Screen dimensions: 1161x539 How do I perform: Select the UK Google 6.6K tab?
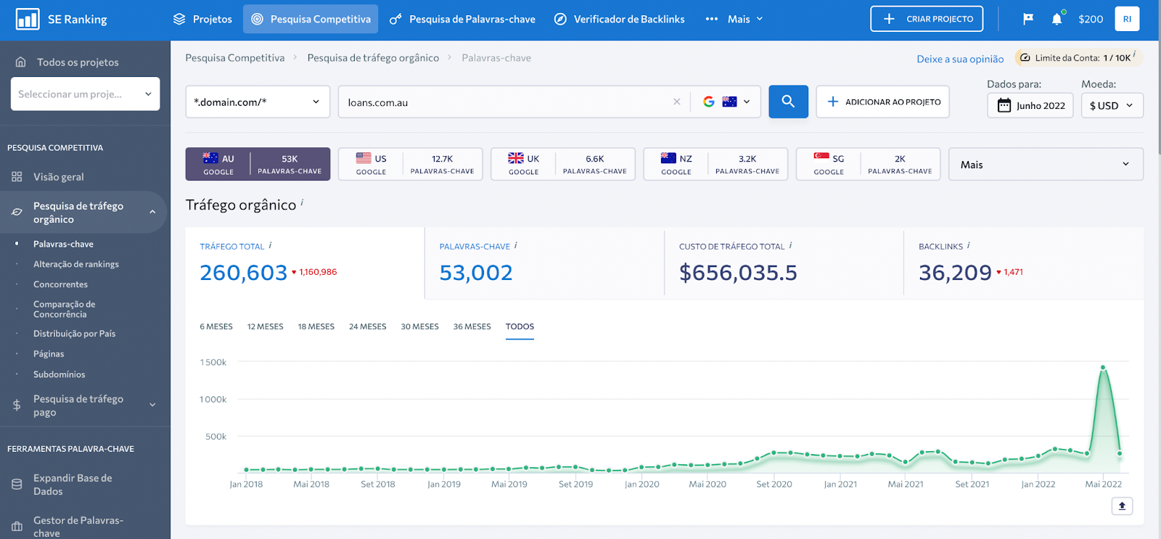562,164
